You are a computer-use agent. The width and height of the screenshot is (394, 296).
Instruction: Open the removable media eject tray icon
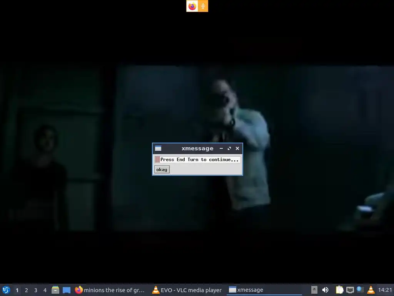[314, 290]
